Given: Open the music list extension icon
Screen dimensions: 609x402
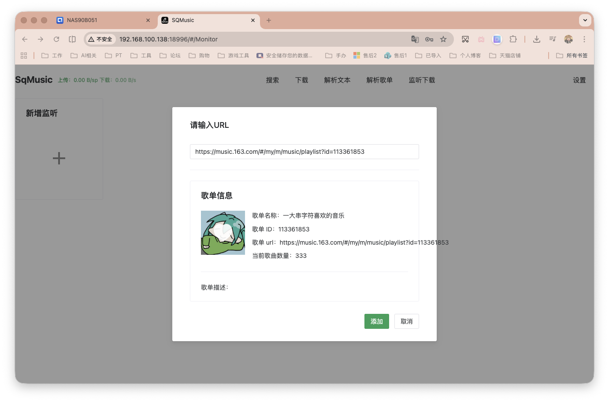Looking at the screenshot, I should coord(553,39).
